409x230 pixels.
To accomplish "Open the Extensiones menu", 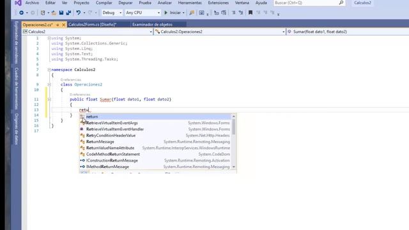I will coord(218,3).
